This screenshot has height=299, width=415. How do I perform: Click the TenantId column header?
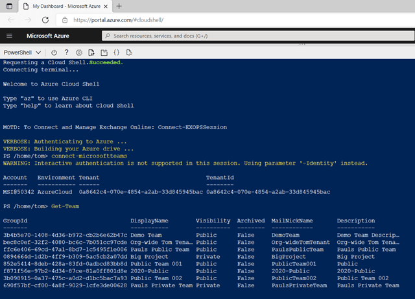click(x=220, y=178)
